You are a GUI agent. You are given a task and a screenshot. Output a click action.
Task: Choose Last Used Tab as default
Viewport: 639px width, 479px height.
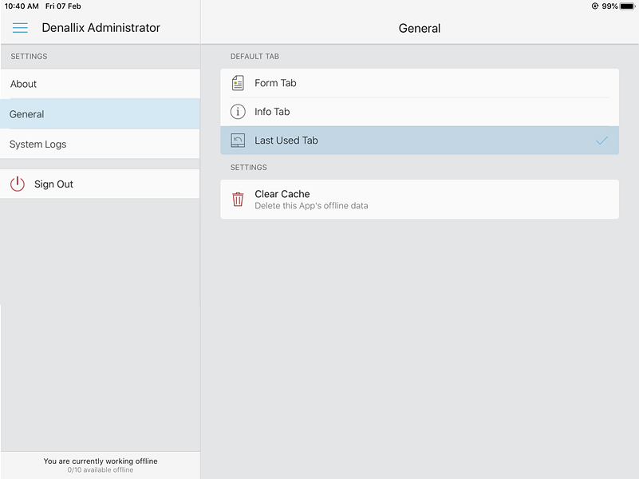point(420,141)
